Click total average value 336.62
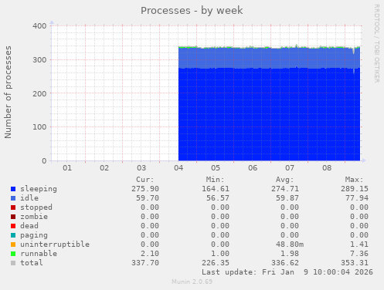This screenshot has width=384, height=290. (285, 263)
